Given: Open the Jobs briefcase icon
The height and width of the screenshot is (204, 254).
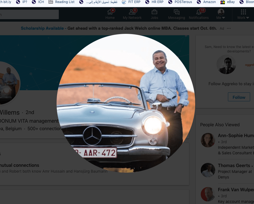Looking at the screenshot, I should tap(154, 12).
